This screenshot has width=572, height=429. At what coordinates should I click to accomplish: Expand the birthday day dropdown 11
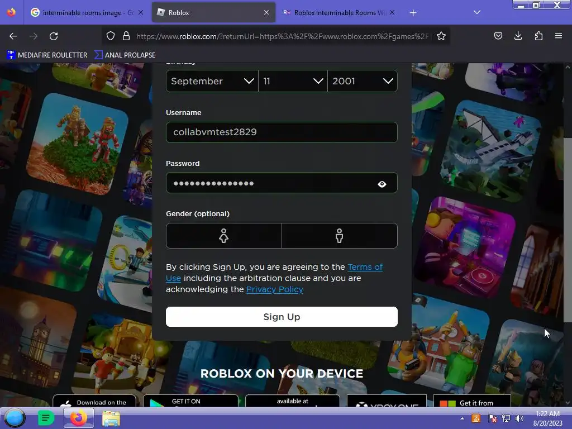(293, 81)
